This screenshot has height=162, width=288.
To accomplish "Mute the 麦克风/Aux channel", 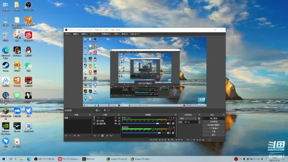I will click(x=168, y=123).
